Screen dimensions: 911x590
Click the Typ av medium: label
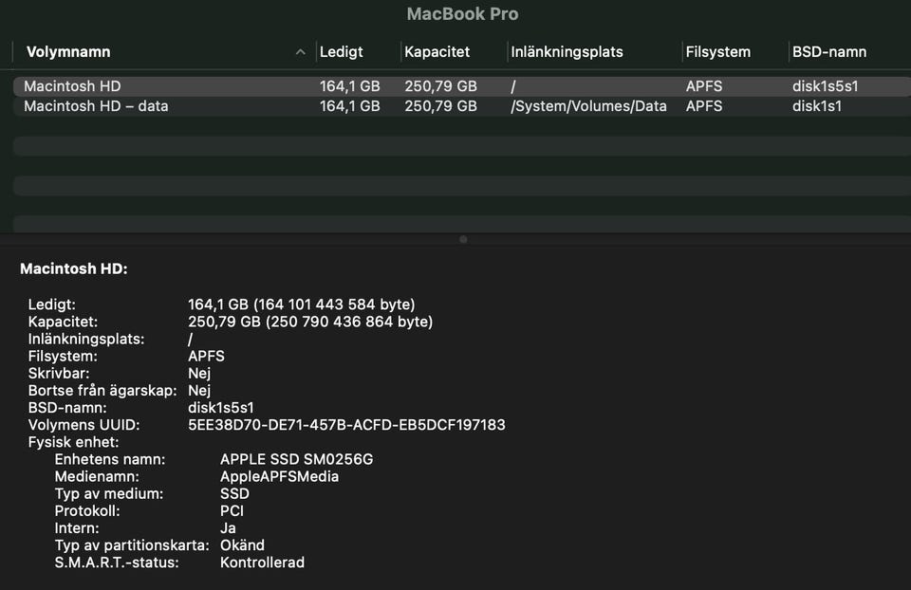[108, 493]
